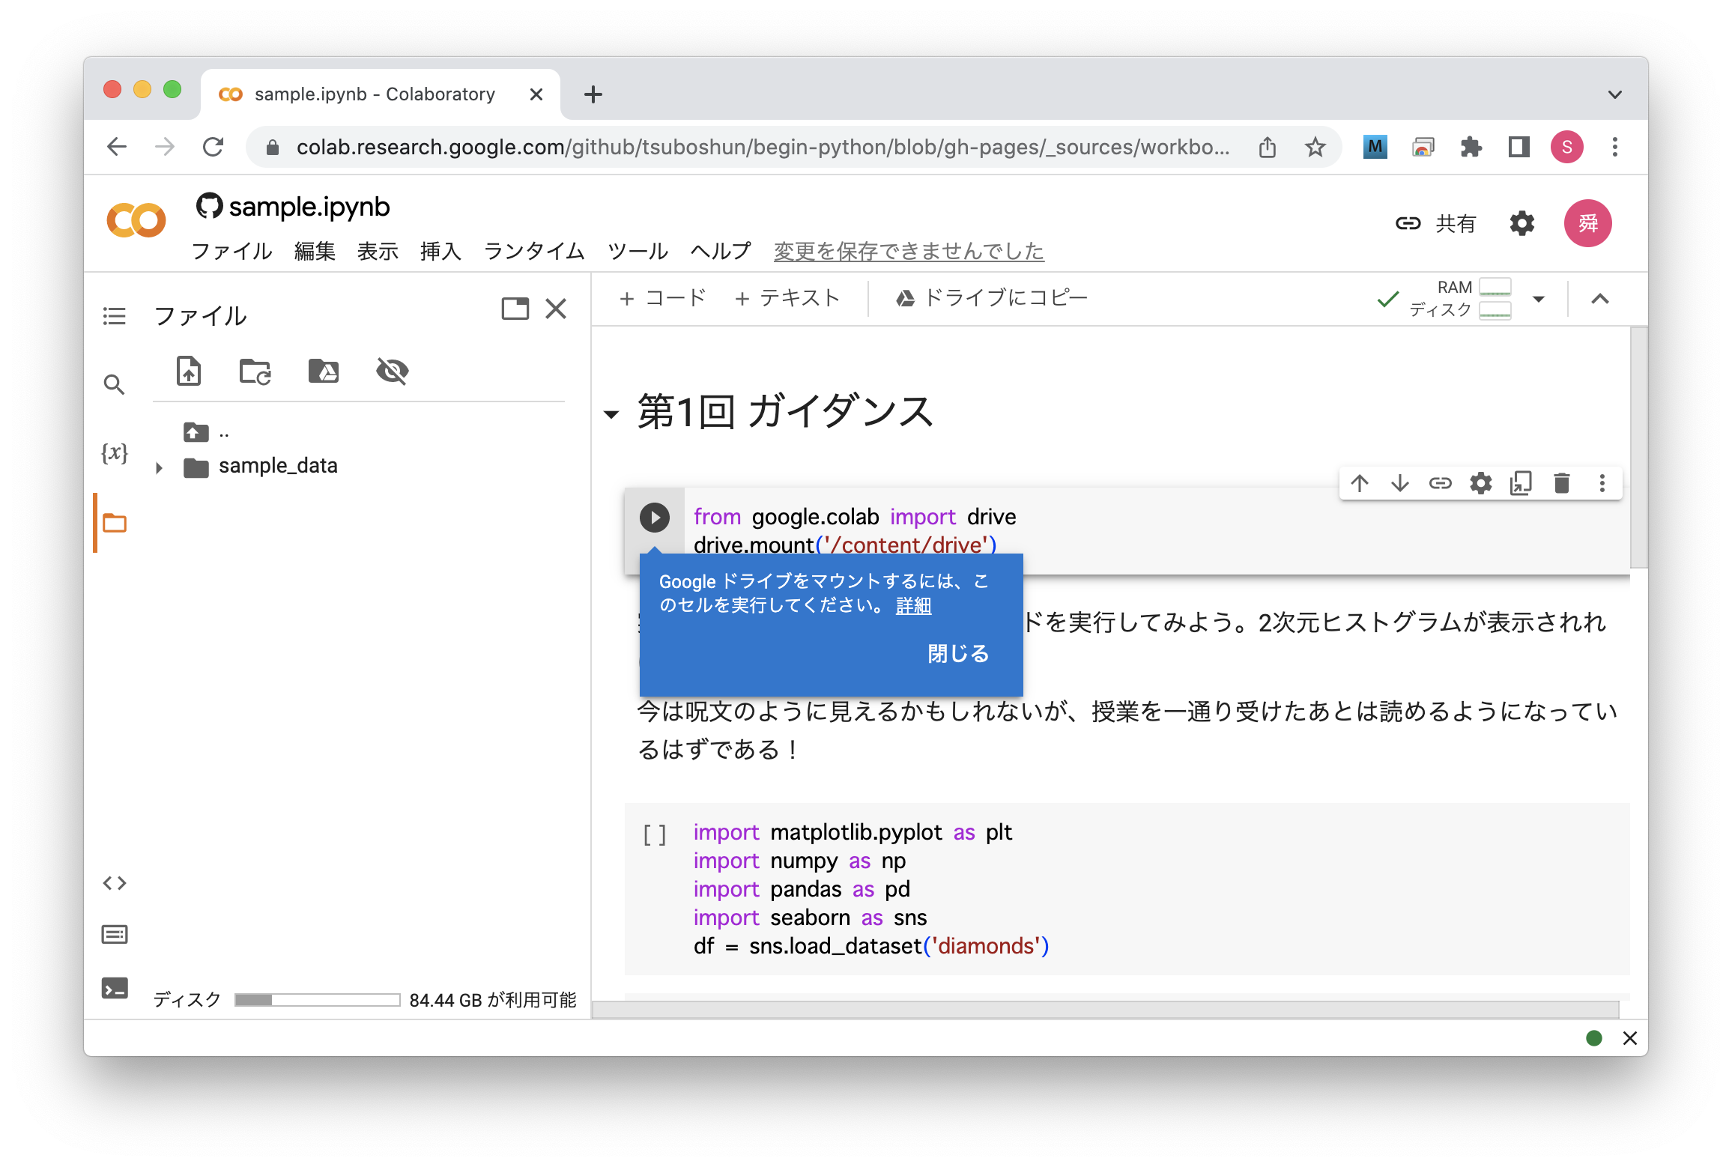Screen dimensions: 1732x1167
Task: Toggle the command palette sidebar icon
Action: click(x=115, y=935)
